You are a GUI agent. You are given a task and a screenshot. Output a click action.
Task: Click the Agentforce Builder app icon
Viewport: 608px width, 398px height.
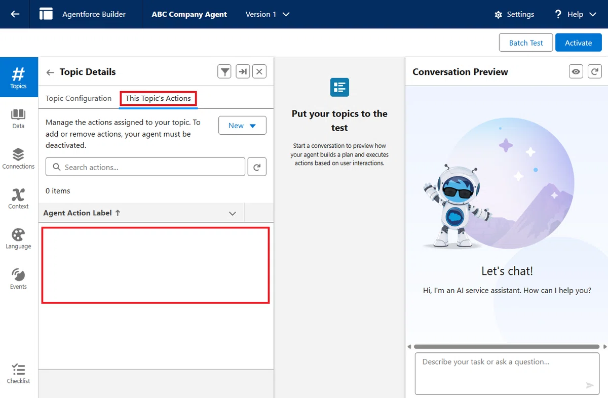coord(46,14)
